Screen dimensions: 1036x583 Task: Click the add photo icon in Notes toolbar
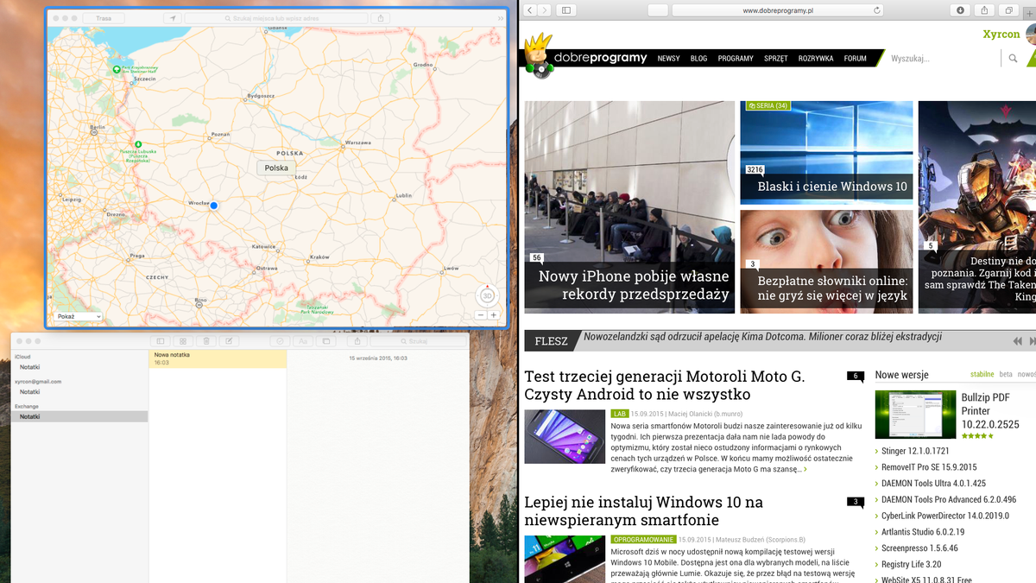[x=325, y=341]
